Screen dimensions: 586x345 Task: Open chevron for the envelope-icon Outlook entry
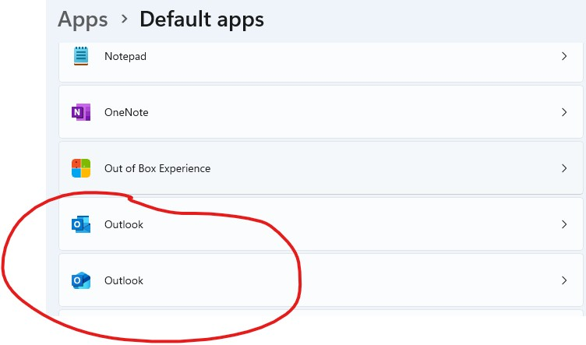coord(564,224)
